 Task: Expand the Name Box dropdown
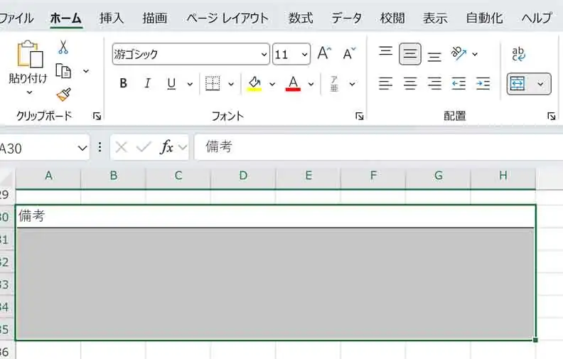81,148
